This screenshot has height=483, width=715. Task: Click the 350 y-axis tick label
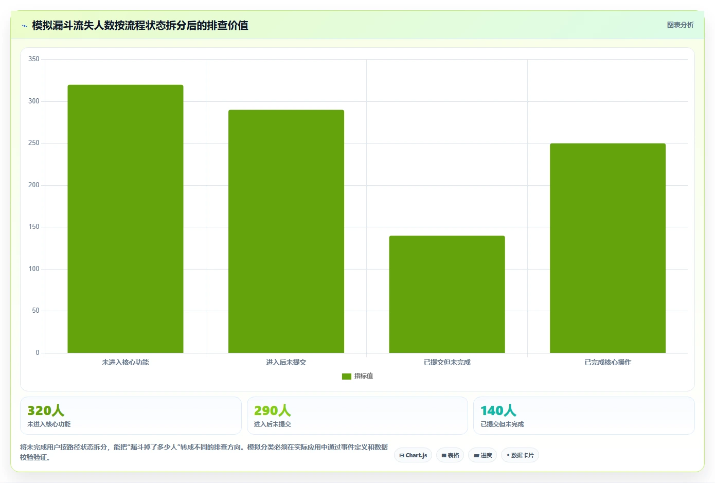(x=34, y=59)
